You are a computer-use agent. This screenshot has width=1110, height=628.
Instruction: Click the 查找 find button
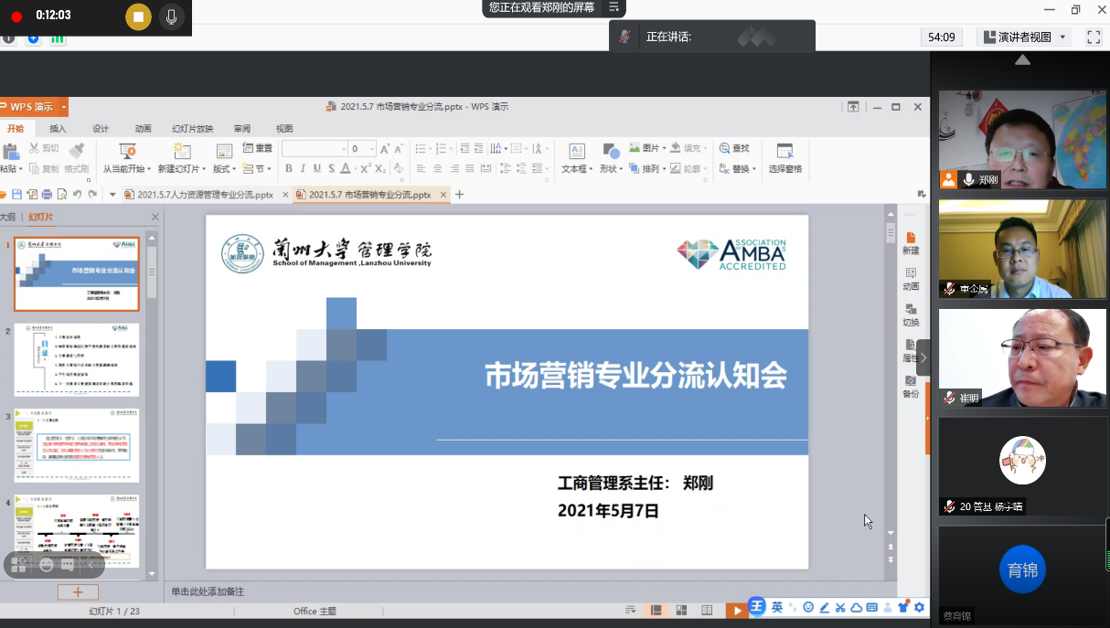[x=734, y=148]
